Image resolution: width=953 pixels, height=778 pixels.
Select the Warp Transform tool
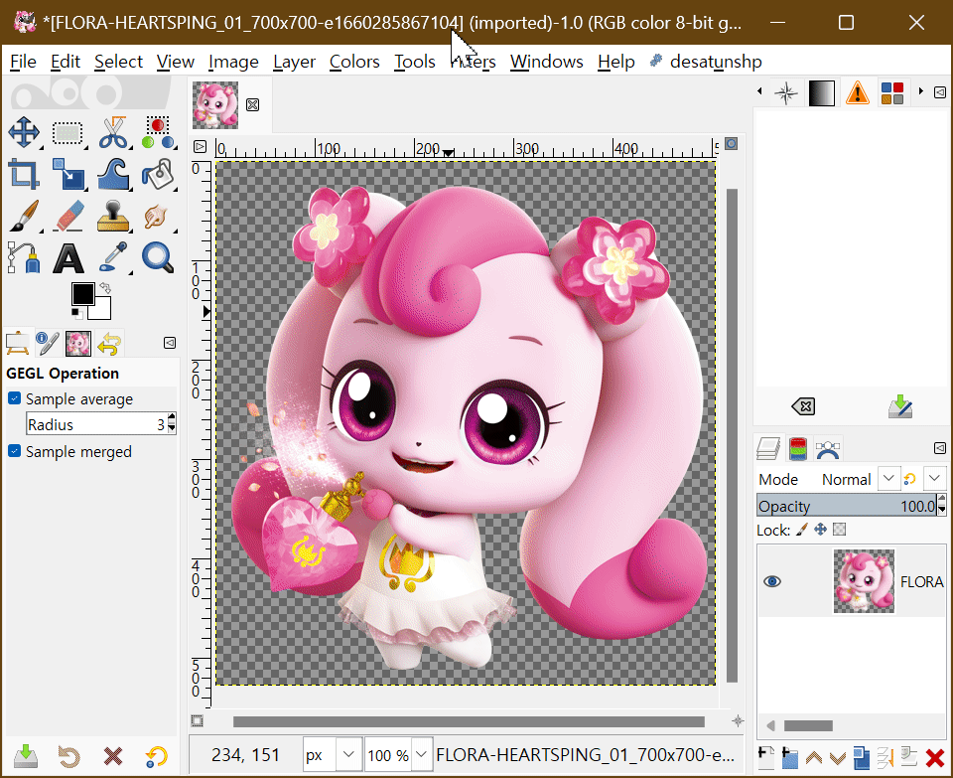coord(113,174)
